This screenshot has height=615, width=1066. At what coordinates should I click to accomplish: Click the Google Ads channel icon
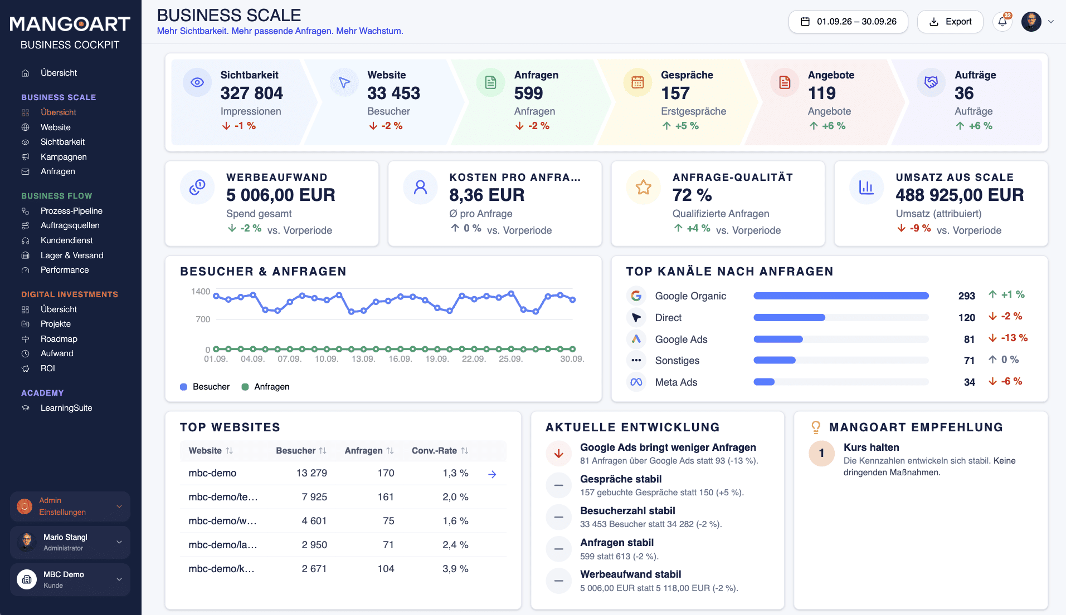point(636,339)
